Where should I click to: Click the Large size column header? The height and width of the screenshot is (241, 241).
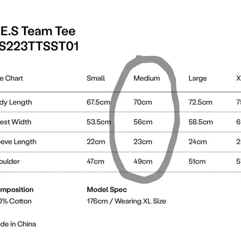198,79
